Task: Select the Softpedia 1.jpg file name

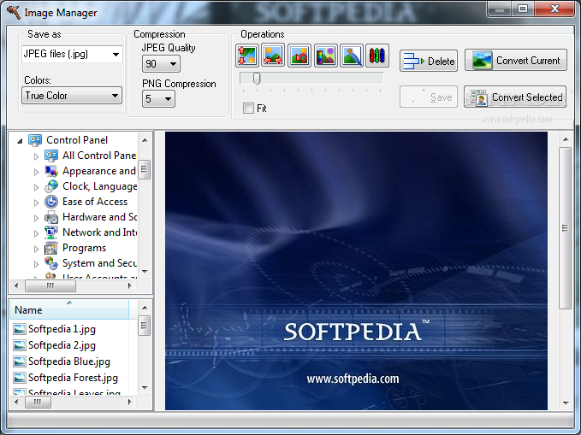Action: click(x=62, y=329)
